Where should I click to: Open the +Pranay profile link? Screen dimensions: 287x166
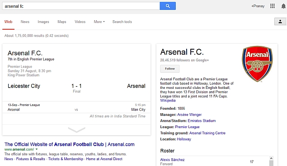[258, 6]
